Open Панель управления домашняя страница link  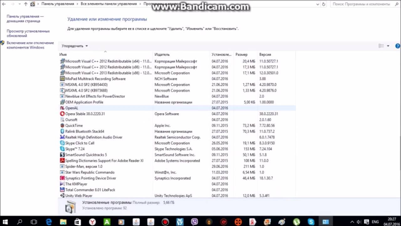[25, 19]
